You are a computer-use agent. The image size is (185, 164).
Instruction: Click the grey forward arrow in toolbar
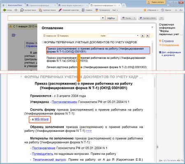tap(16, 10)
